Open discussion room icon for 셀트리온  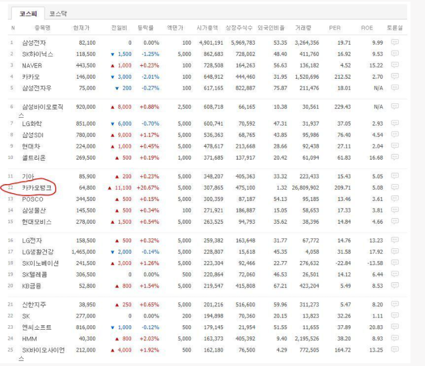click(x=395, y=157)
